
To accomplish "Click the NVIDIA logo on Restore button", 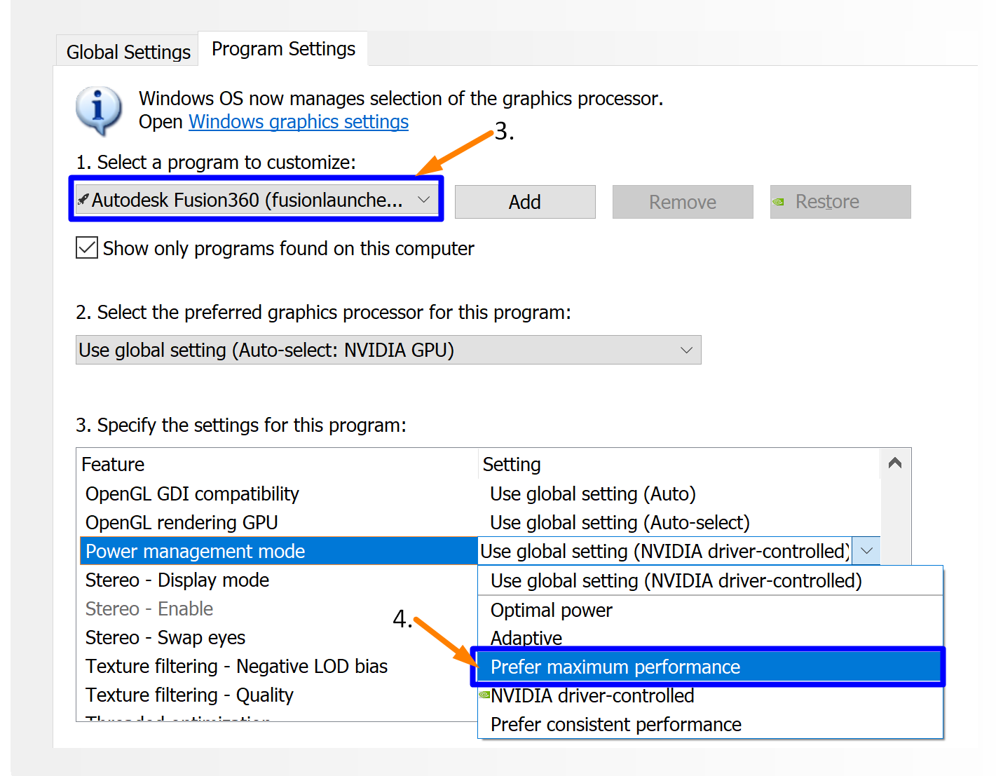I will (x=778, y=202).
